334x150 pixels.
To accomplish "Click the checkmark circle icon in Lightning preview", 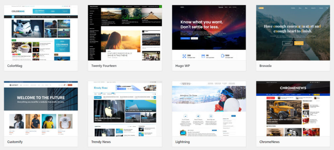I will (x=186, y=116).
